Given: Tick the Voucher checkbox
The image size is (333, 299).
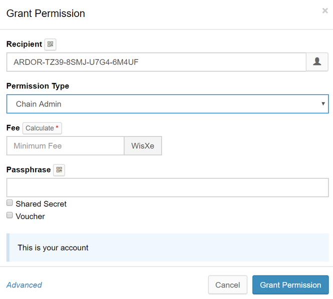Looking at the screenshot, I should pos(10,216).
